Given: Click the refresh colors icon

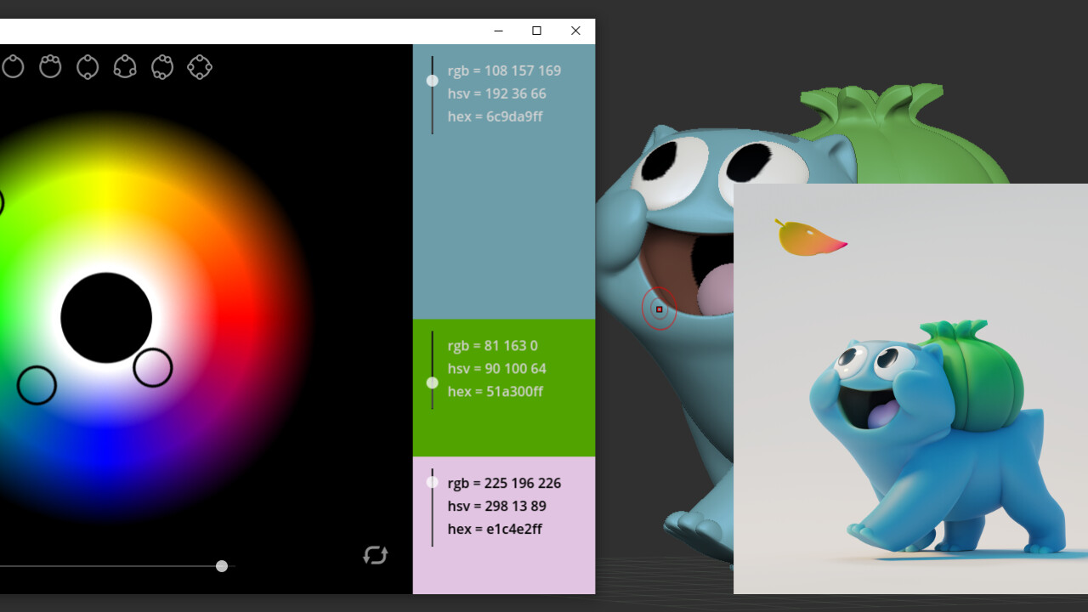Looking at the screenshot, I should [x=375, y=557].
